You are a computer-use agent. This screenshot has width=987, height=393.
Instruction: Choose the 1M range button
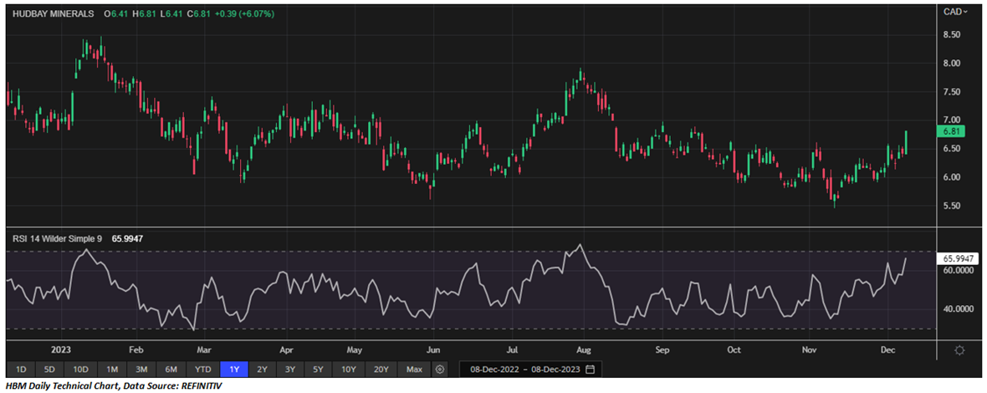112,369
